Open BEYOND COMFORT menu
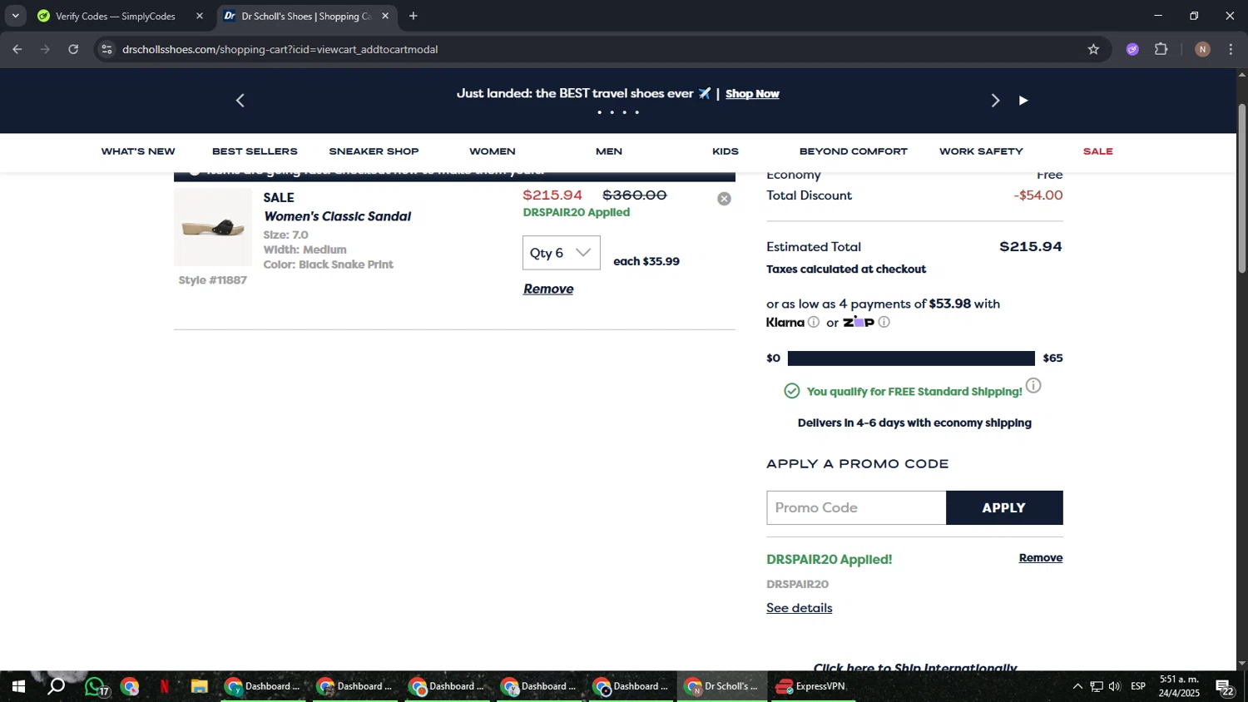 (854, 151)
